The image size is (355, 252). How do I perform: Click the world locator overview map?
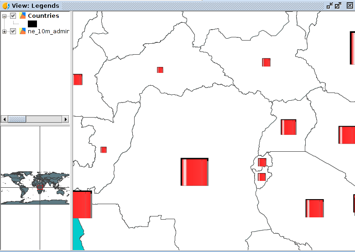tap(35, 188)
